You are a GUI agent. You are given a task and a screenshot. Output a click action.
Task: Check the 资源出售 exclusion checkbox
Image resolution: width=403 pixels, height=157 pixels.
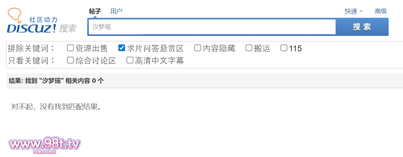click(x=70, y=48)
